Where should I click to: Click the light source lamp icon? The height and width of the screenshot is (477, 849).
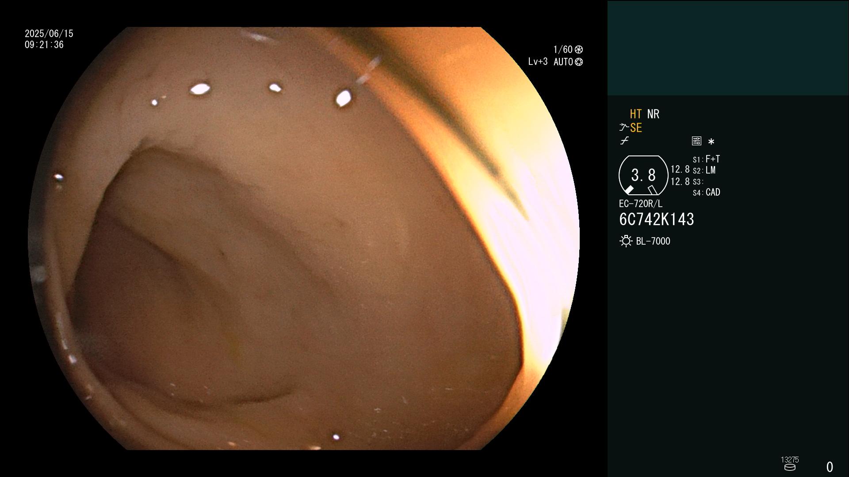point(626,241)
